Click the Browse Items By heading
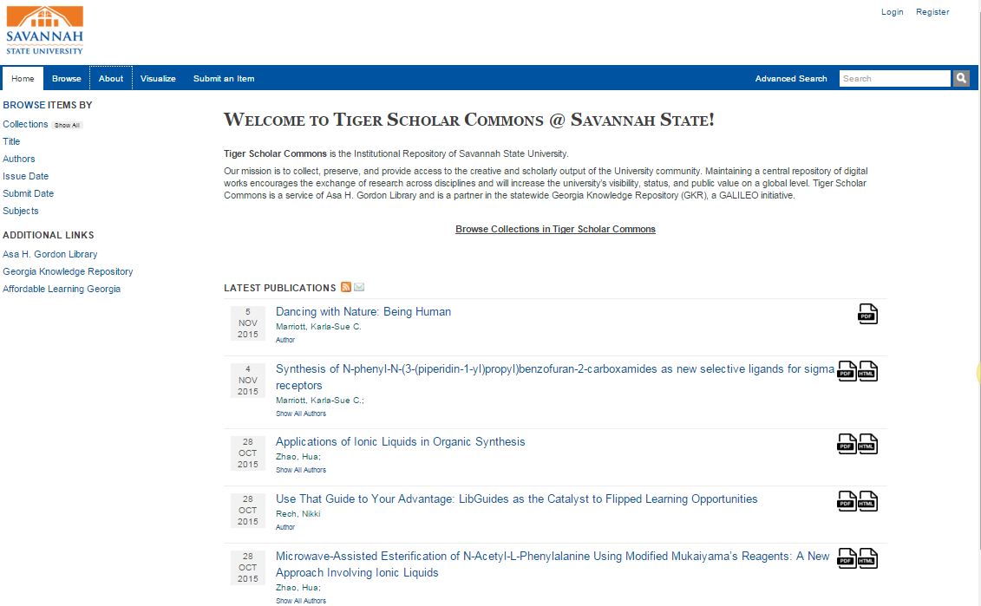The height and width of the screenshot is (606, 981). (48, 105)
